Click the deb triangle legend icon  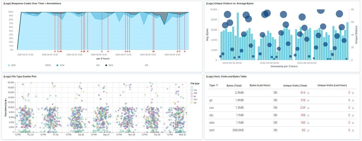pyautogui.click(x=191, y=93)
